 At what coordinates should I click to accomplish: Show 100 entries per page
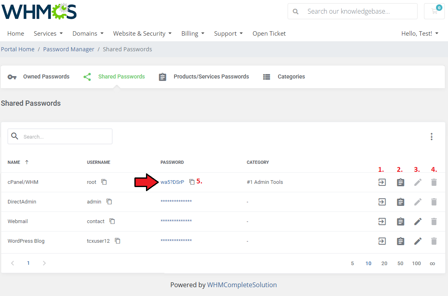pos(416,264)
